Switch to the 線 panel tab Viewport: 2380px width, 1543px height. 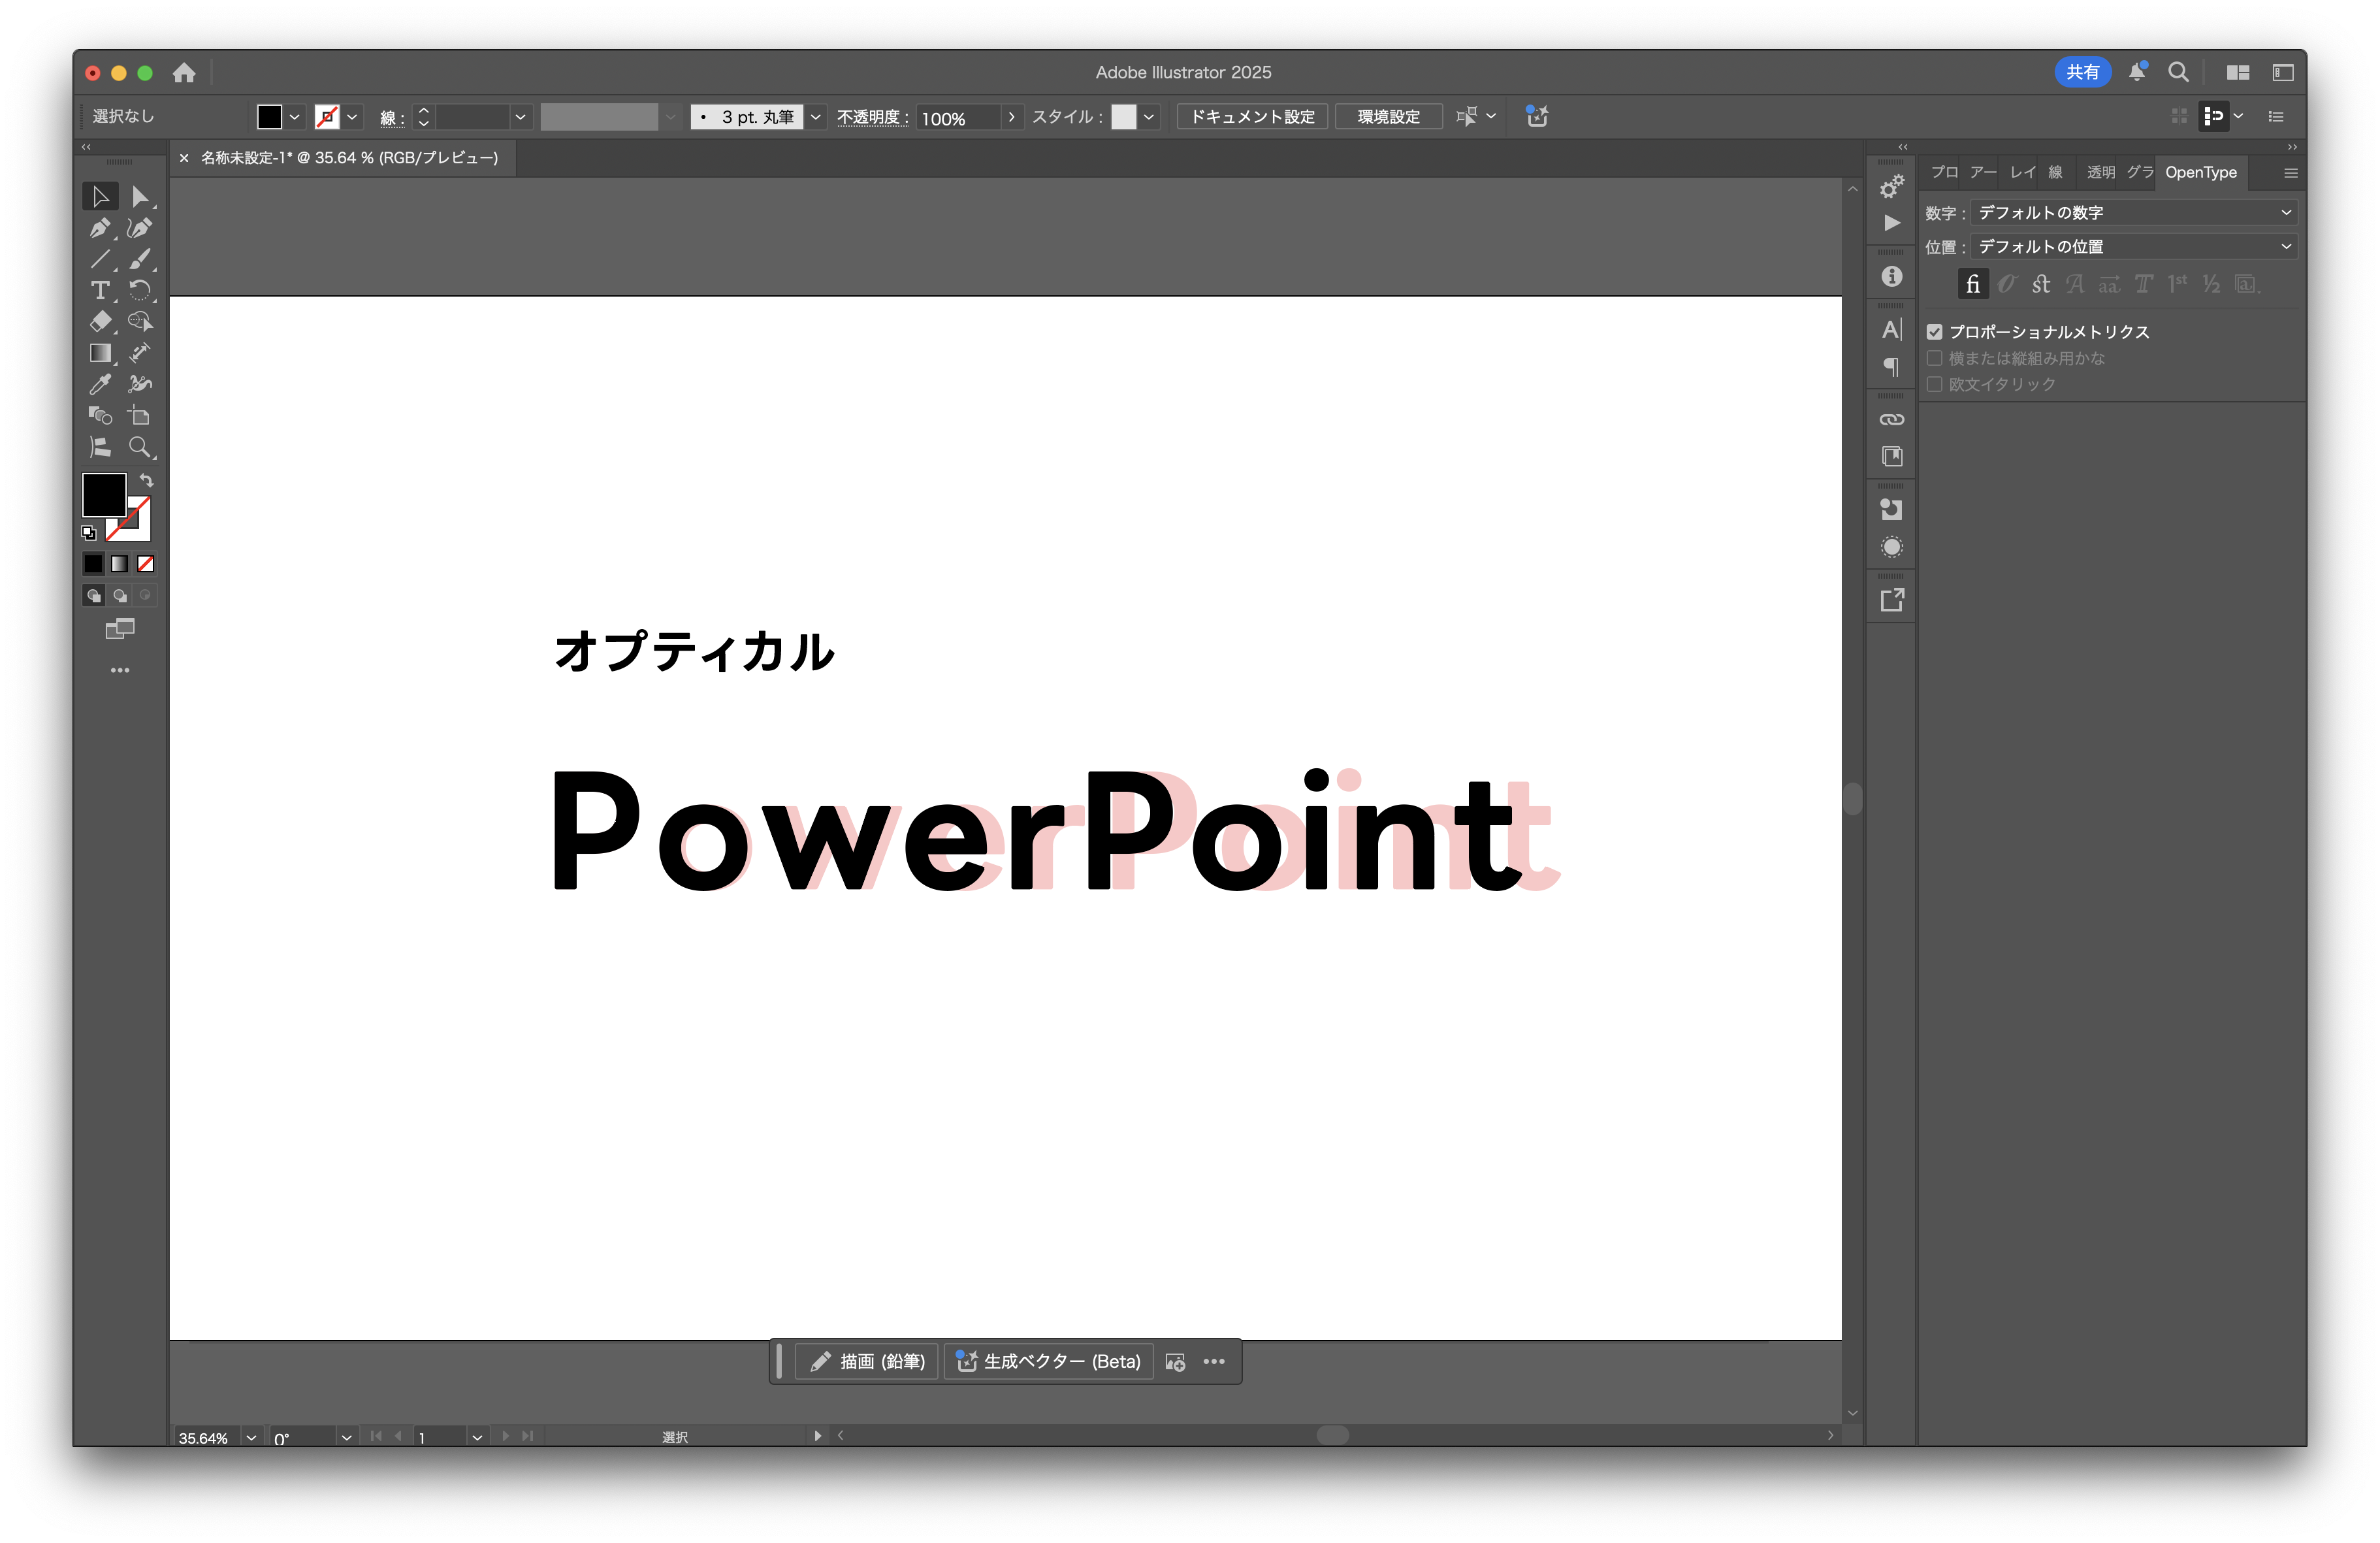(x=2056, y=172)
